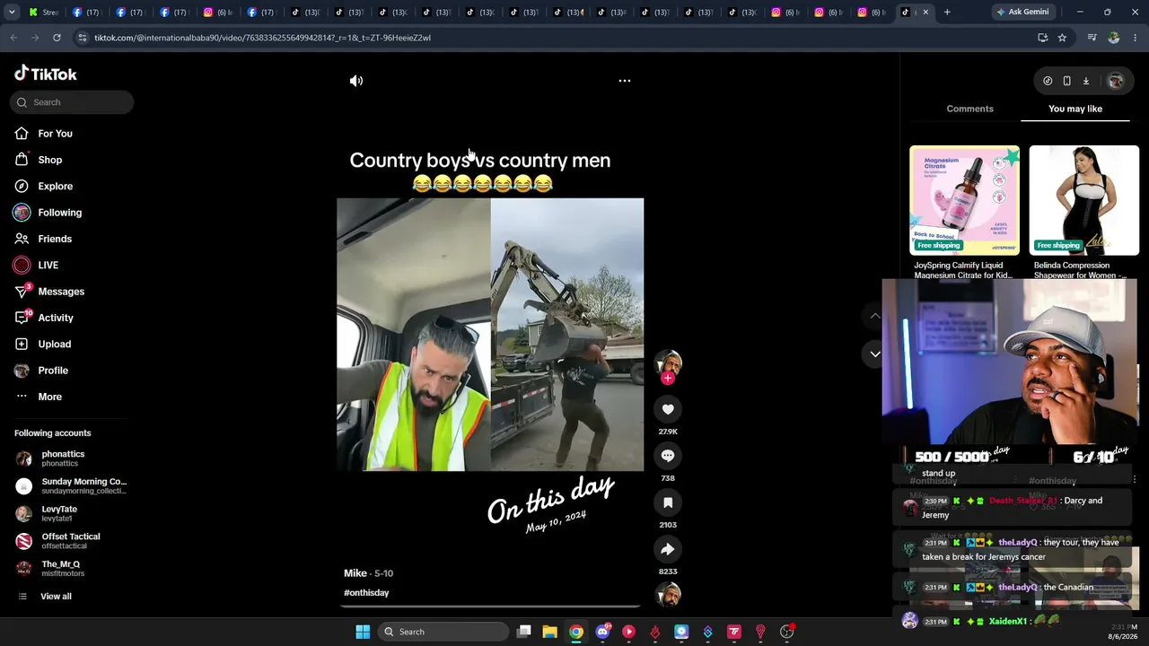
Task: Select the You may like tab
Action: tap(1075, 109)
